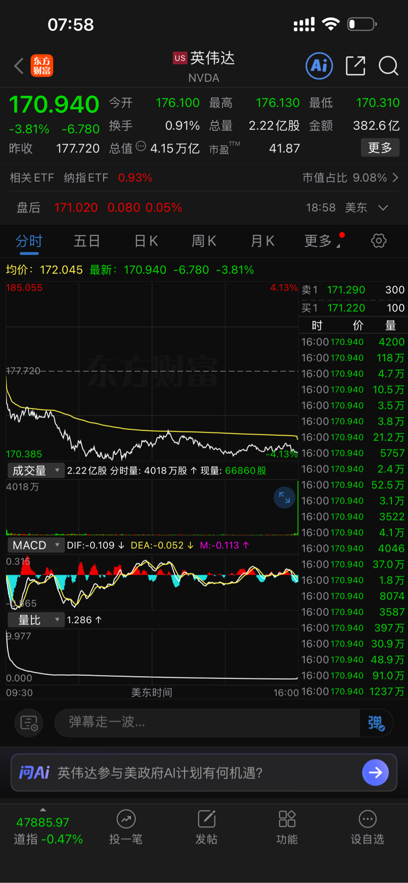Screen dimensions: 408x883
Task: Tap the 总量 2.22亿股 value
Action: [274, 125]
